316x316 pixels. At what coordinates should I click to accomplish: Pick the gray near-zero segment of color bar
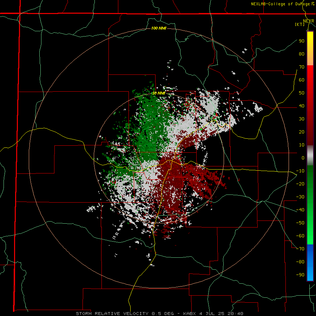[310, 156]
